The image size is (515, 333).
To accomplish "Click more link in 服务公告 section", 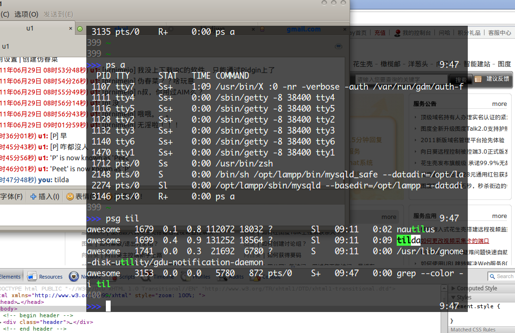I will 499,104.
